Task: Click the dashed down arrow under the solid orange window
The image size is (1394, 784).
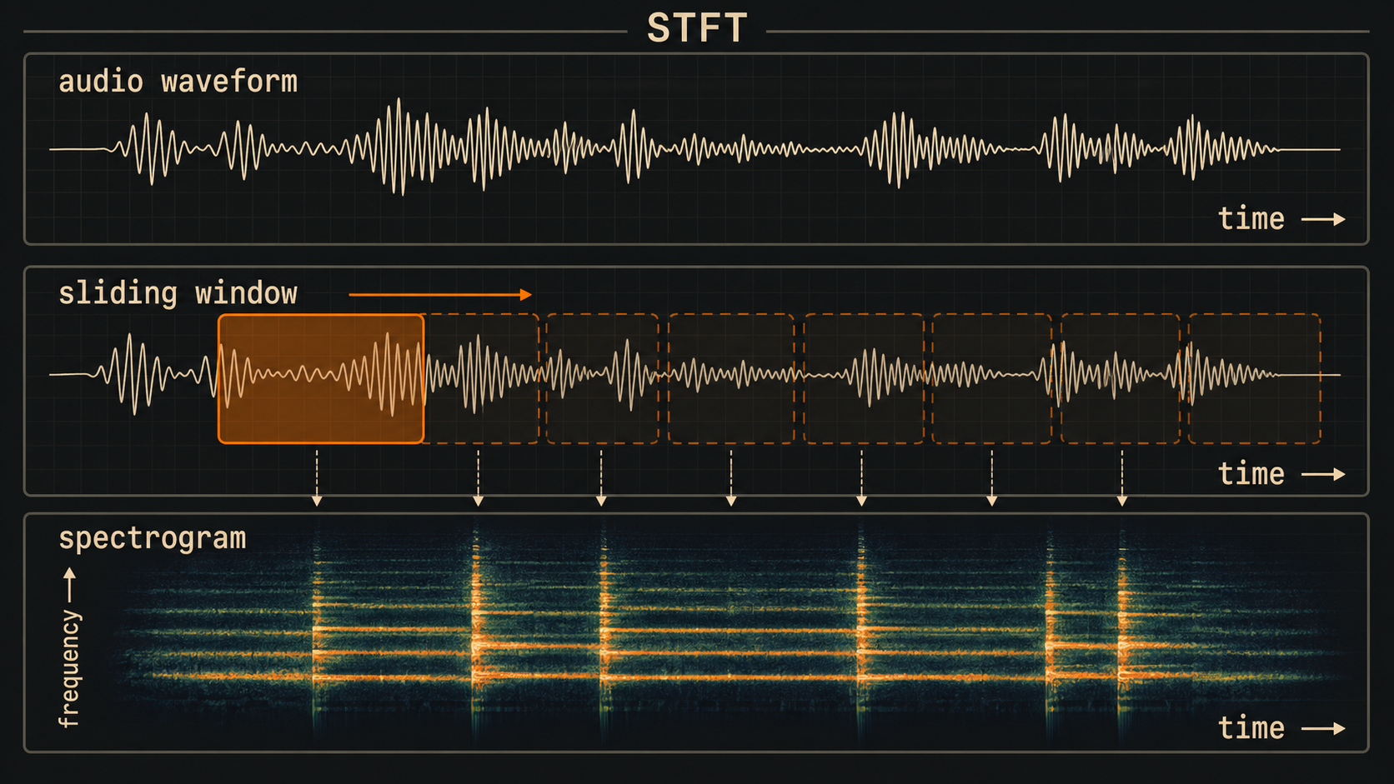Action: coord(317,478)
